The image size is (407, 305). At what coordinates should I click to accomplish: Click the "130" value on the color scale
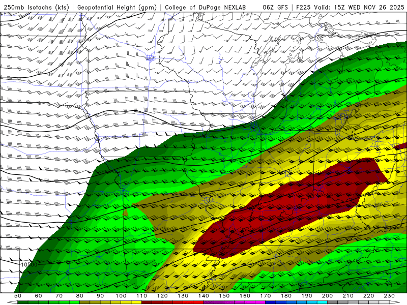[183, 296]
